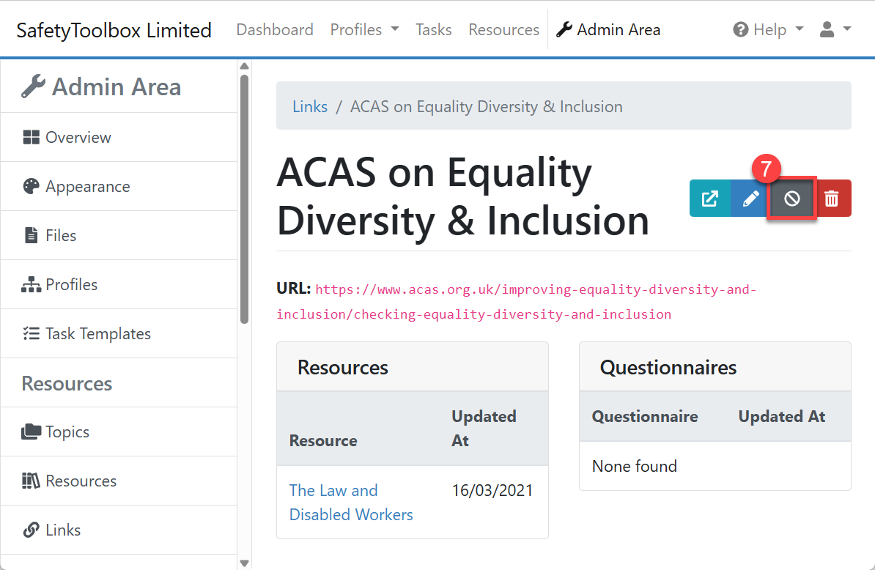Click the blue pencil edit button
Viewport: 875px width, 570px height.
[x=750, y=198]
